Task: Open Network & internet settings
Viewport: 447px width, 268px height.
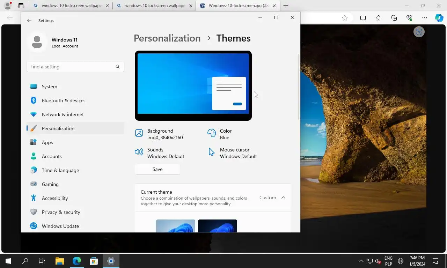Action: pos(75,114)
